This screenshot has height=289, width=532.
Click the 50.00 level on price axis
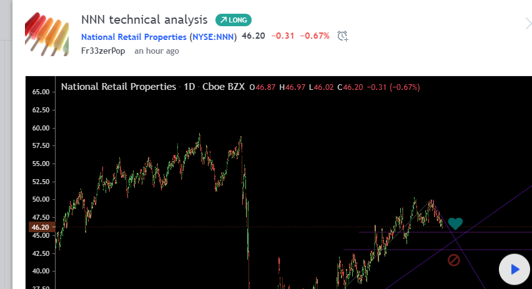(41, 200)
